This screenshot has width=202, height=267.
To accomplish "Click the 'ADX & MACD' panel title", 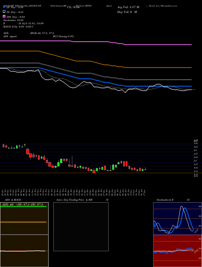I will (x=13, y=200).
